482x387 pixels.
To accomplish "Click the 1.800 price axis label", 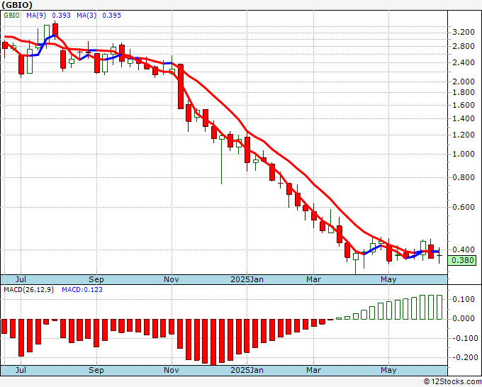I will [464, 92].
